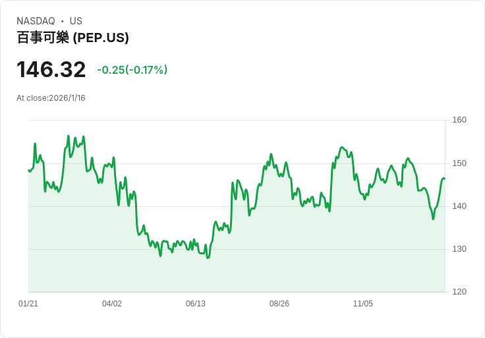Select the 06/13 date on the time axis

coord(196,304)
